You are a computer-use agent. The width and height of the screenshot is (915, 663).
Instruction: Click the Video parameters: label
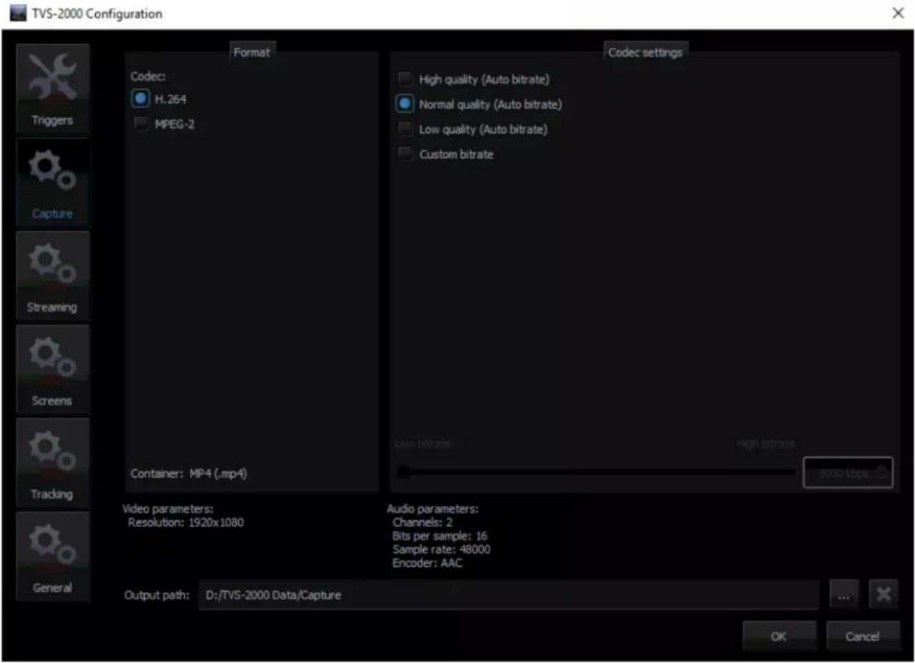pos(168,508)
